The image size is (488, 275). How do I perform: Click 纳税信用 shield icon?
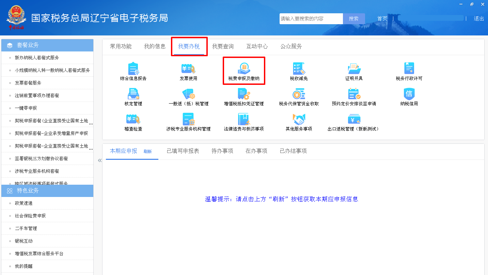(409, 94)
